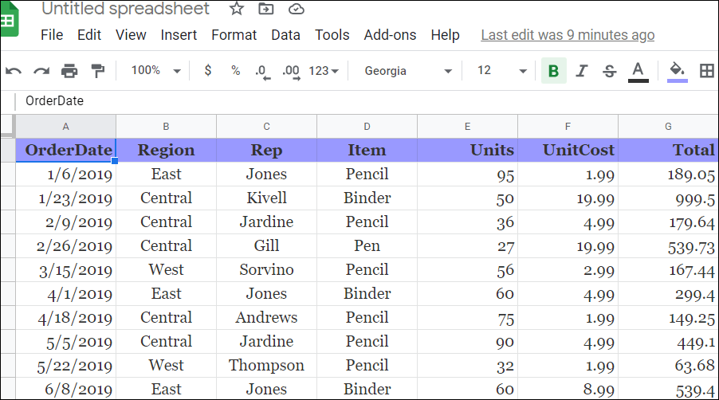Open the Borders grid icon

706,71
